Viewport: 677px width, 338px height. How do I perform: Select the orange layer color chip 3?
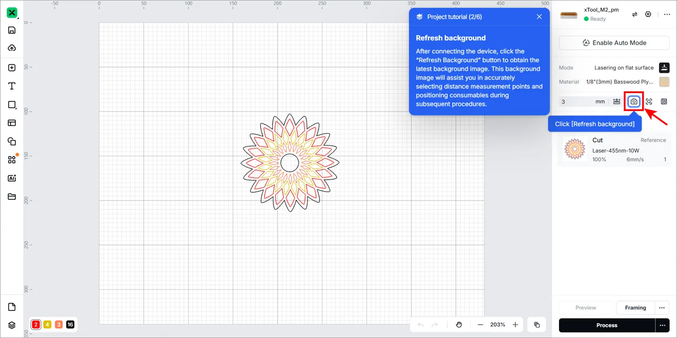59,324
